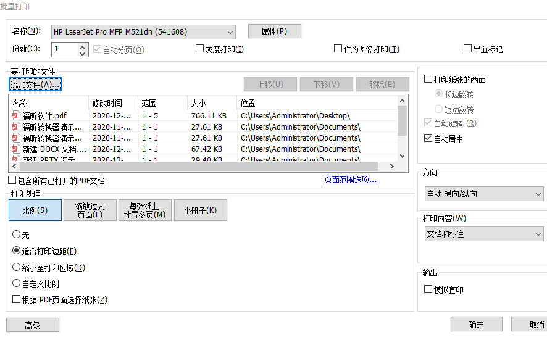
Task: Click the 高级 button
Action: coord(33,325)
